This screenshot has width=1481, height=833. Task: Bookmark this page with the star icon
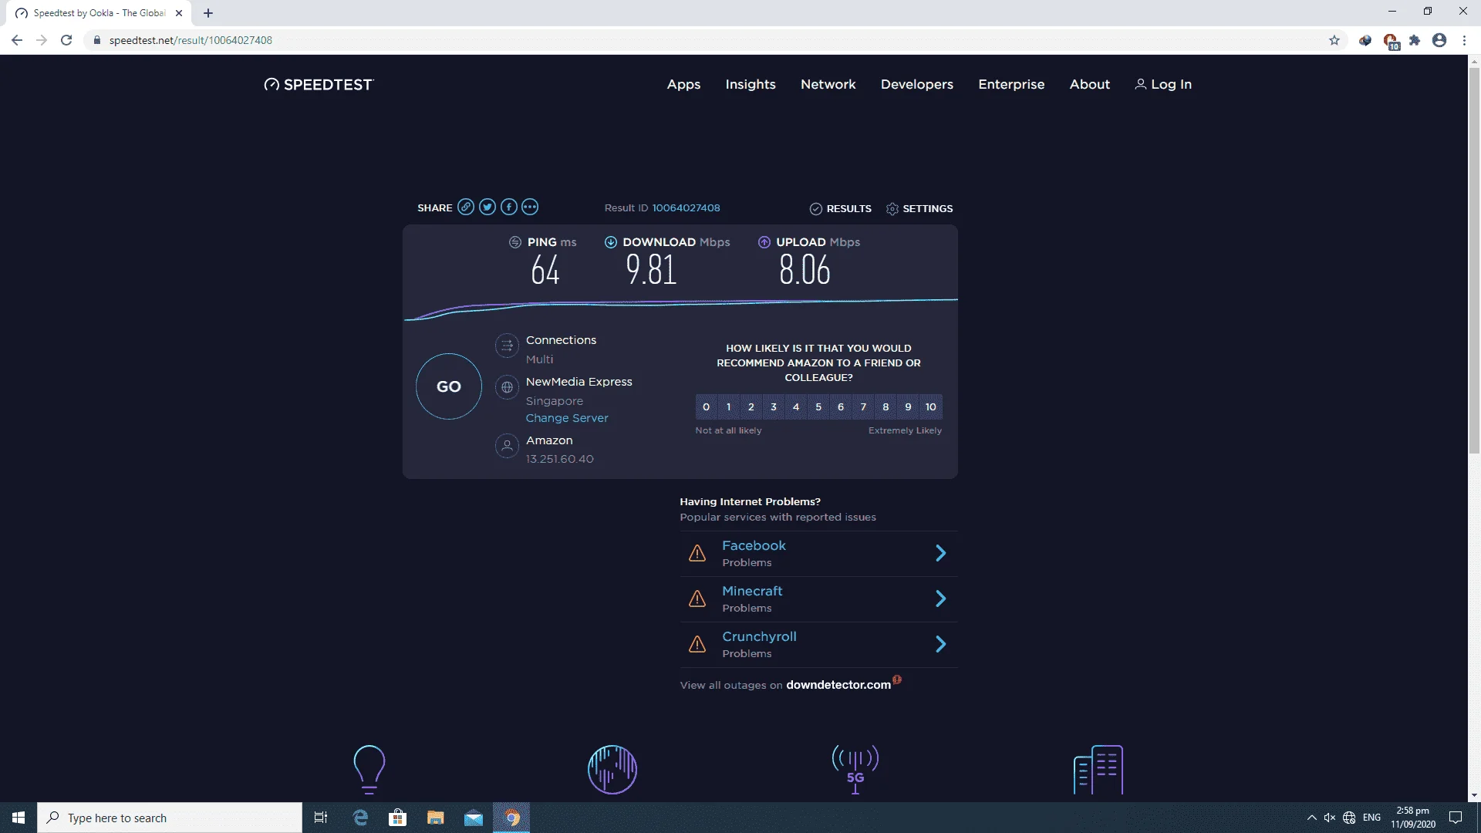coord(1334,40)
